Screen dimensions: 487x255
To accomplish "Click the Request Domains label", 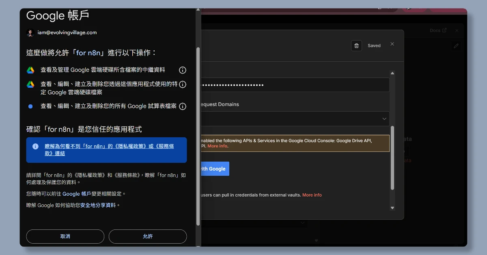I will tap(220, 104).
